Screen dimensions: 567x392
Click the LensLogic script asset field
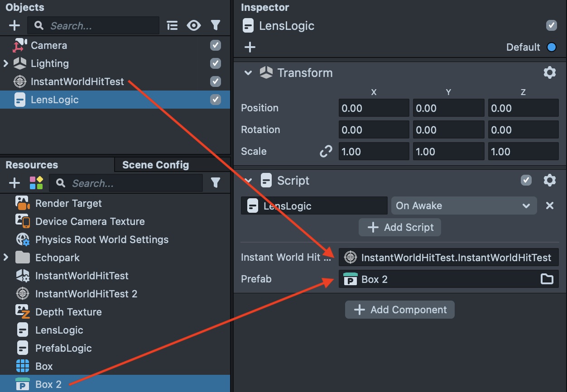click(314, 206)
